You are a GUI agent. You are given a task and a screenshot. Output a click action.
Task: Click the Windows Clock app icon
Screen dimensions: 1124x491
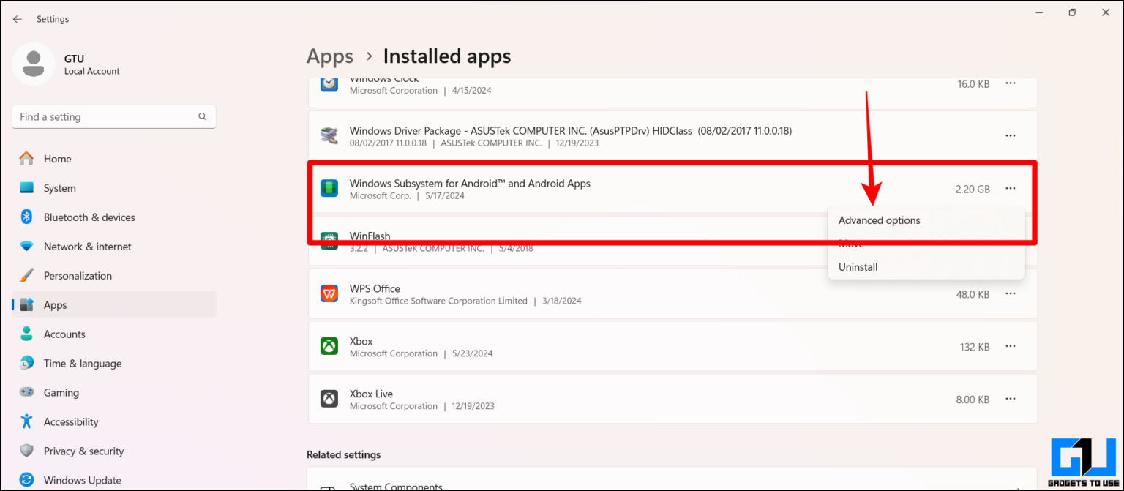point(329,83)
